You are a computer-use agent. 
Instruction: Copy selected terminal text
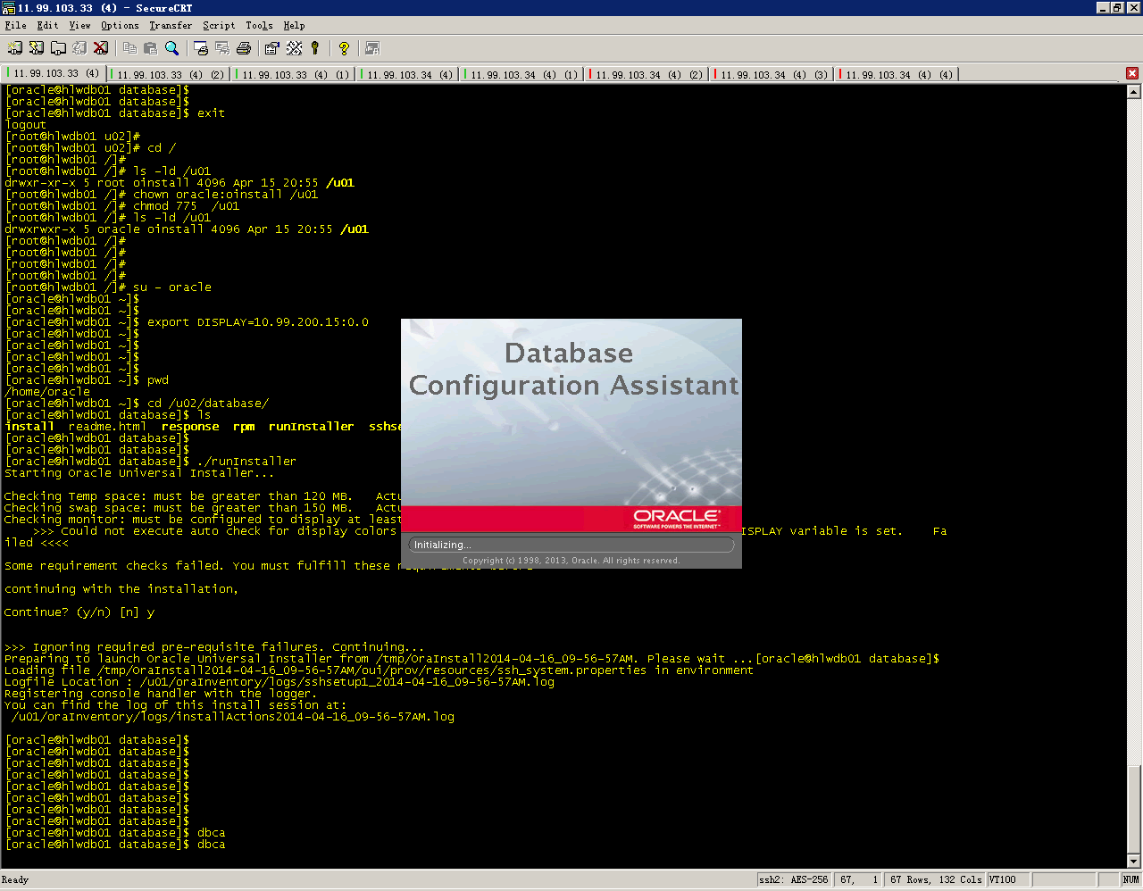tap(130, 47)
